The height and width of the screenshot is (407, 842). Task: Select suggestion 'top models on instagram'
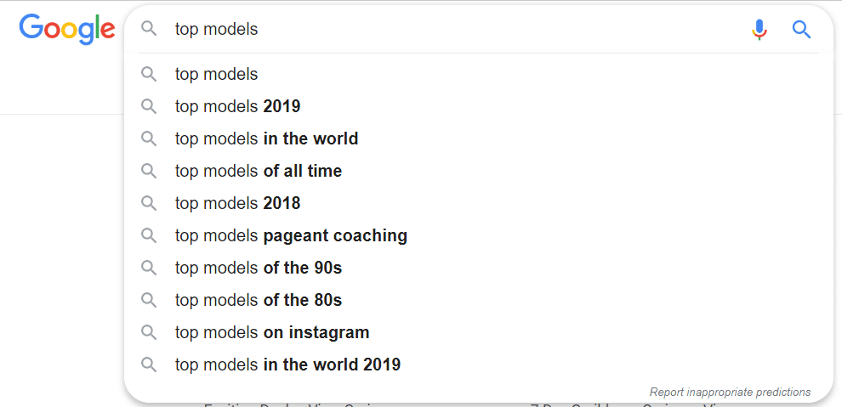478,332
